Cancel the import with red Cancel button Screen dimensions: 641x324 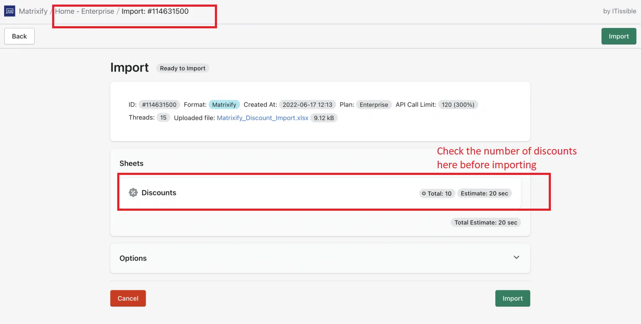128,298
